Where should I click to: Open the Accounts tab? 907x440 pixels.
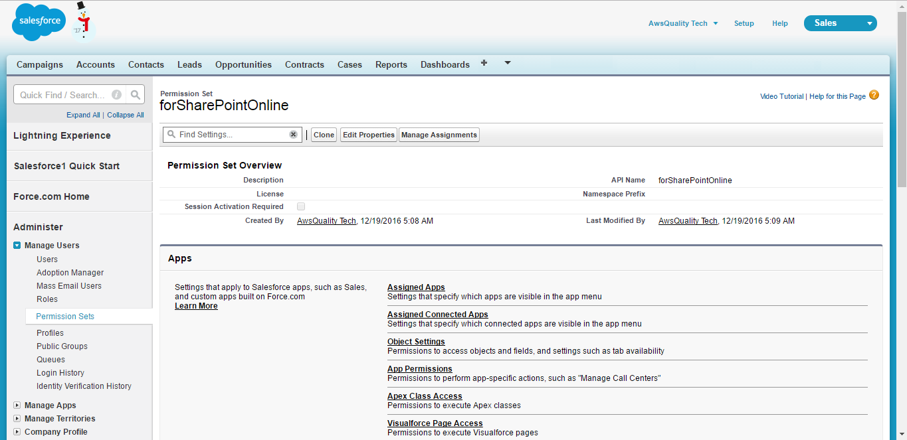96,64
